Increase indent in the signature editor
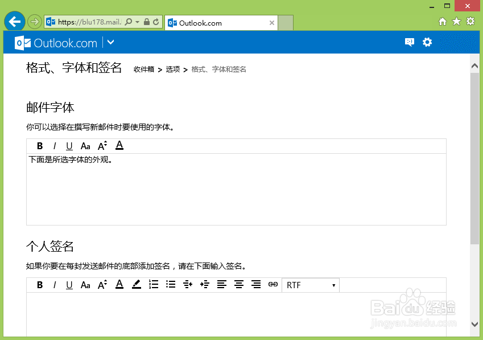The height and width of the screenshot is (340, 483). click(205, 285)
